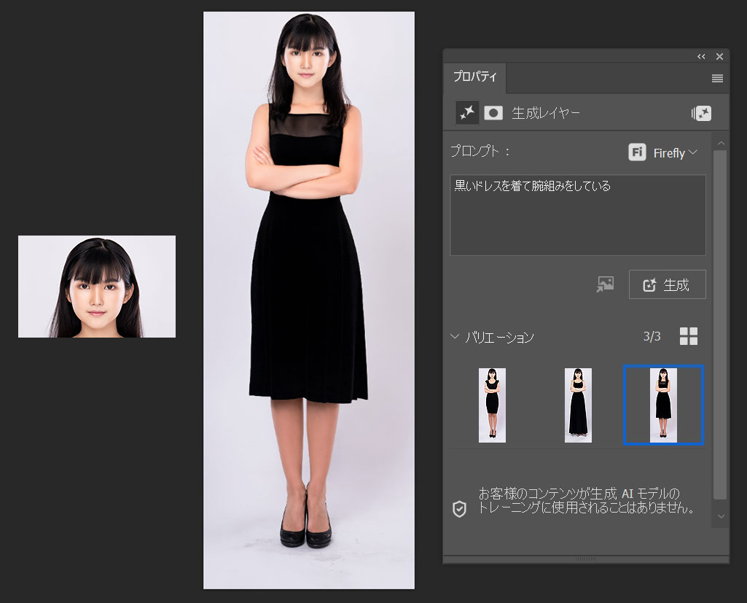
Task: Switch variations to grid view
Action: click(x=688, y=336)
